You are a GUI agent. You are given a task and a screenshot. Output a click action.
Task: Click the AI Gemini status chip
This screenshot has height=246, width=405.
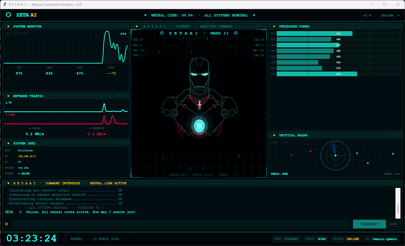(x=381, y=239)
